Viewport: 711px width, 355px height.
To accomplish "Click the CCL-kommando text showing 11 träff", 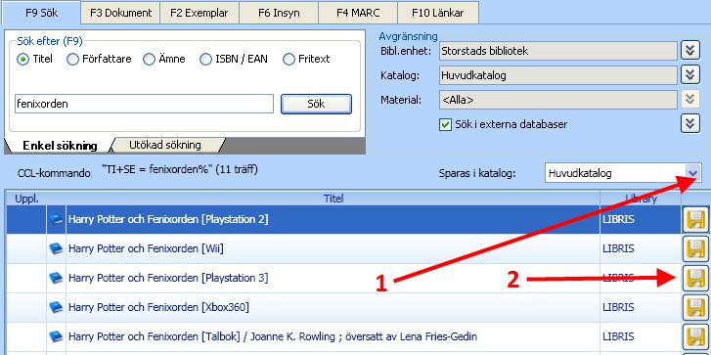I will point(180,170).
